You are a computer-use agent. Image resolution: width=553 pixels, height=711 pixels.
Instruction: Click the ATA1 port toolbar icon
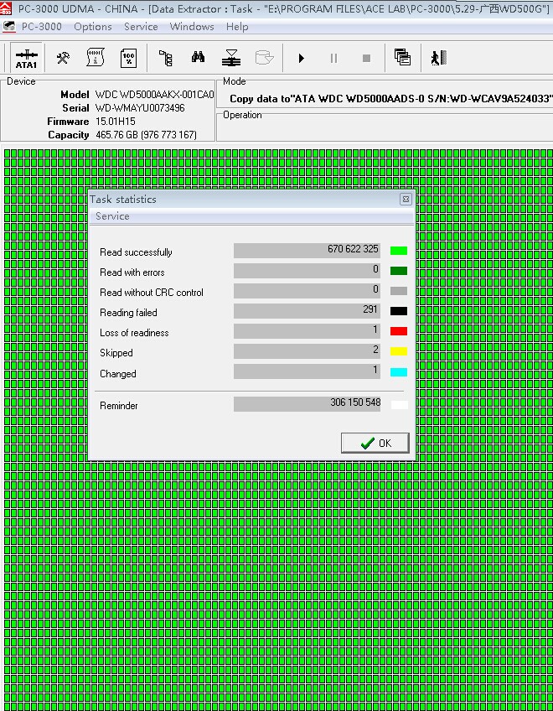[26, 58]
